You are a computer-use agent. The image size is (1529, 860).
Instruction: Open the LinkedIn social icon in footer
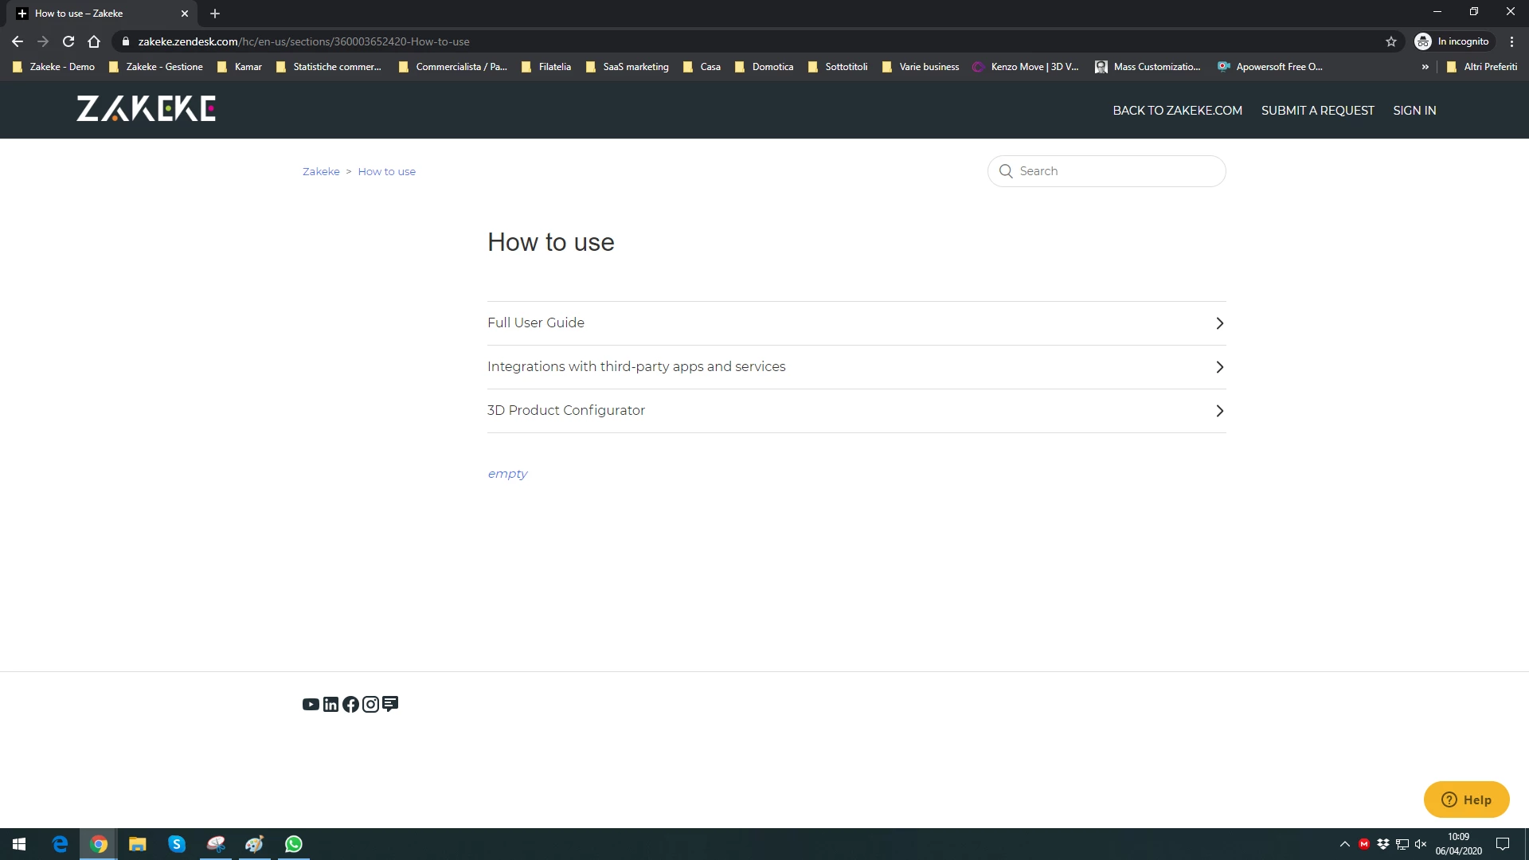(330, 705)
